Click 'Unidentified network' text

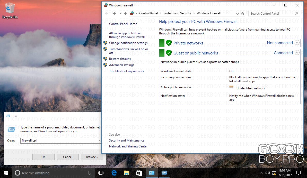pos(251,88)
